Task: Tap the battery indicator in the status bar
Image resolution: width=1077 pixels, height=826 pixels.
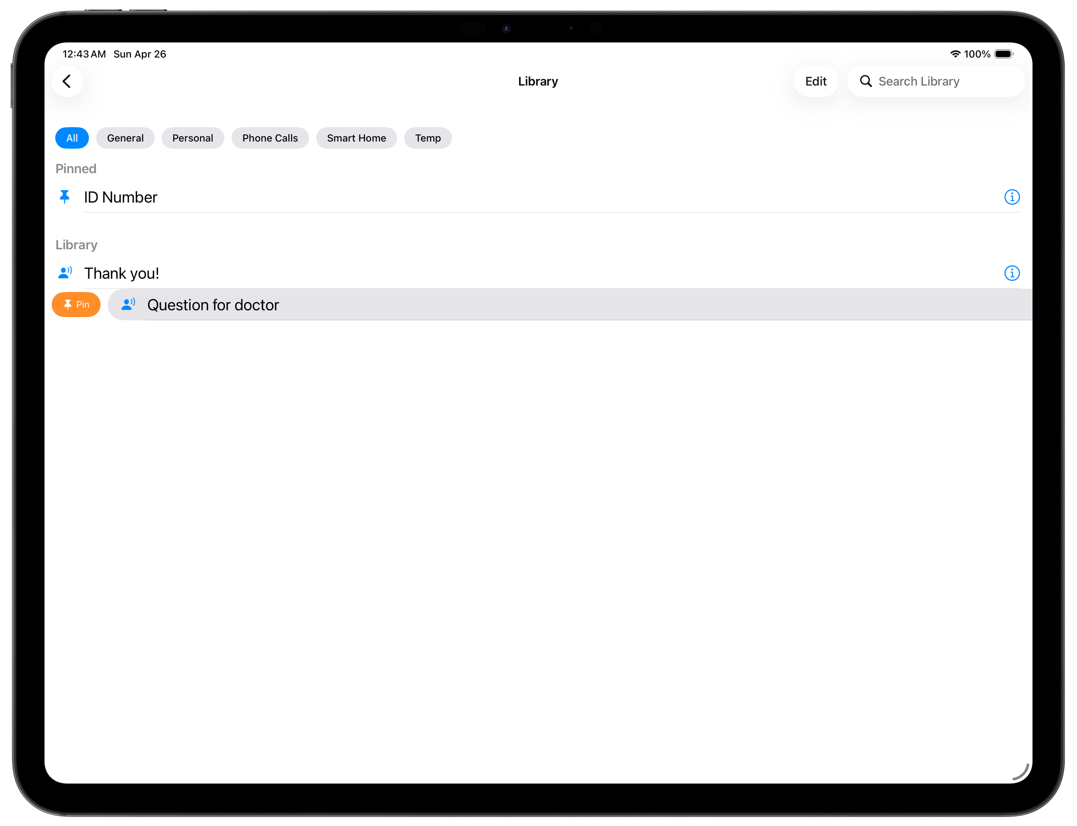Action: click(1003, 54)
